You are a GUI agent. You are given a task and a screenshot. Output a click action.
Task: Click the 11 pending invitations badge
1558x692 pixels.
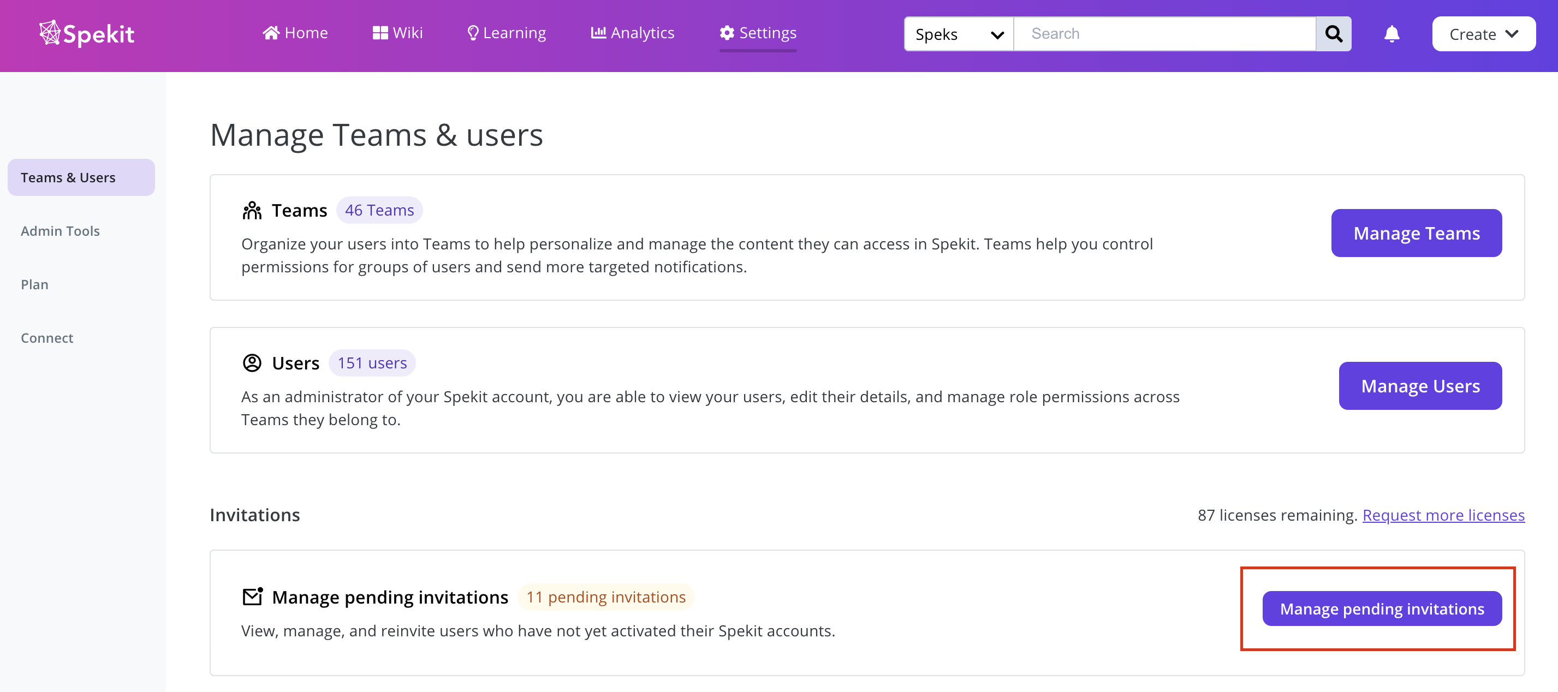pos(605,597)
